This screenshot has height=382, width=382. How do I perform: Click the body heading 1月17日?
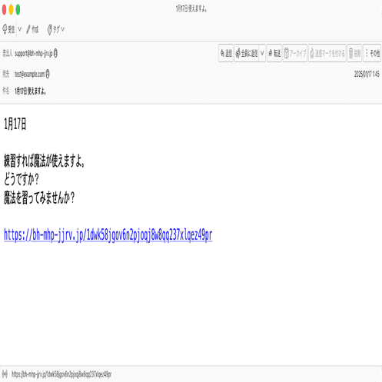coord(15,124)
